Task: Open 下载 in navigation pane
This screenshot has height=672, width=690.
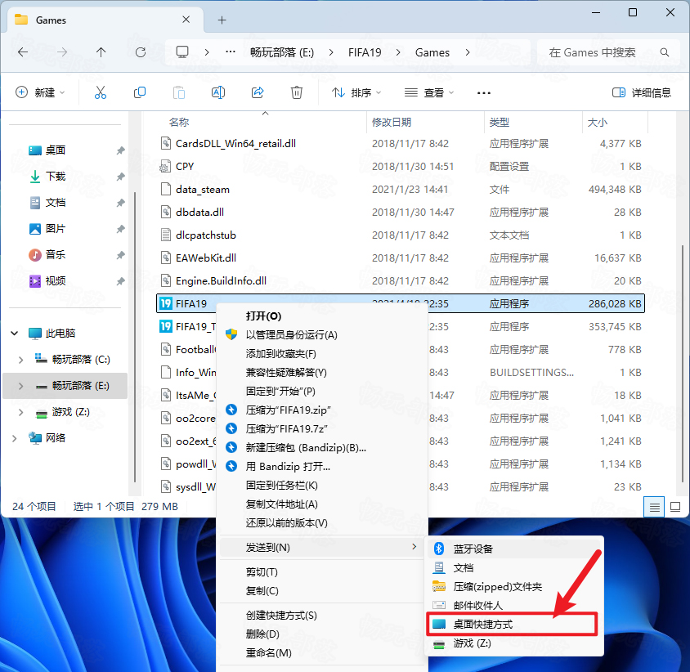Action: 56,177
